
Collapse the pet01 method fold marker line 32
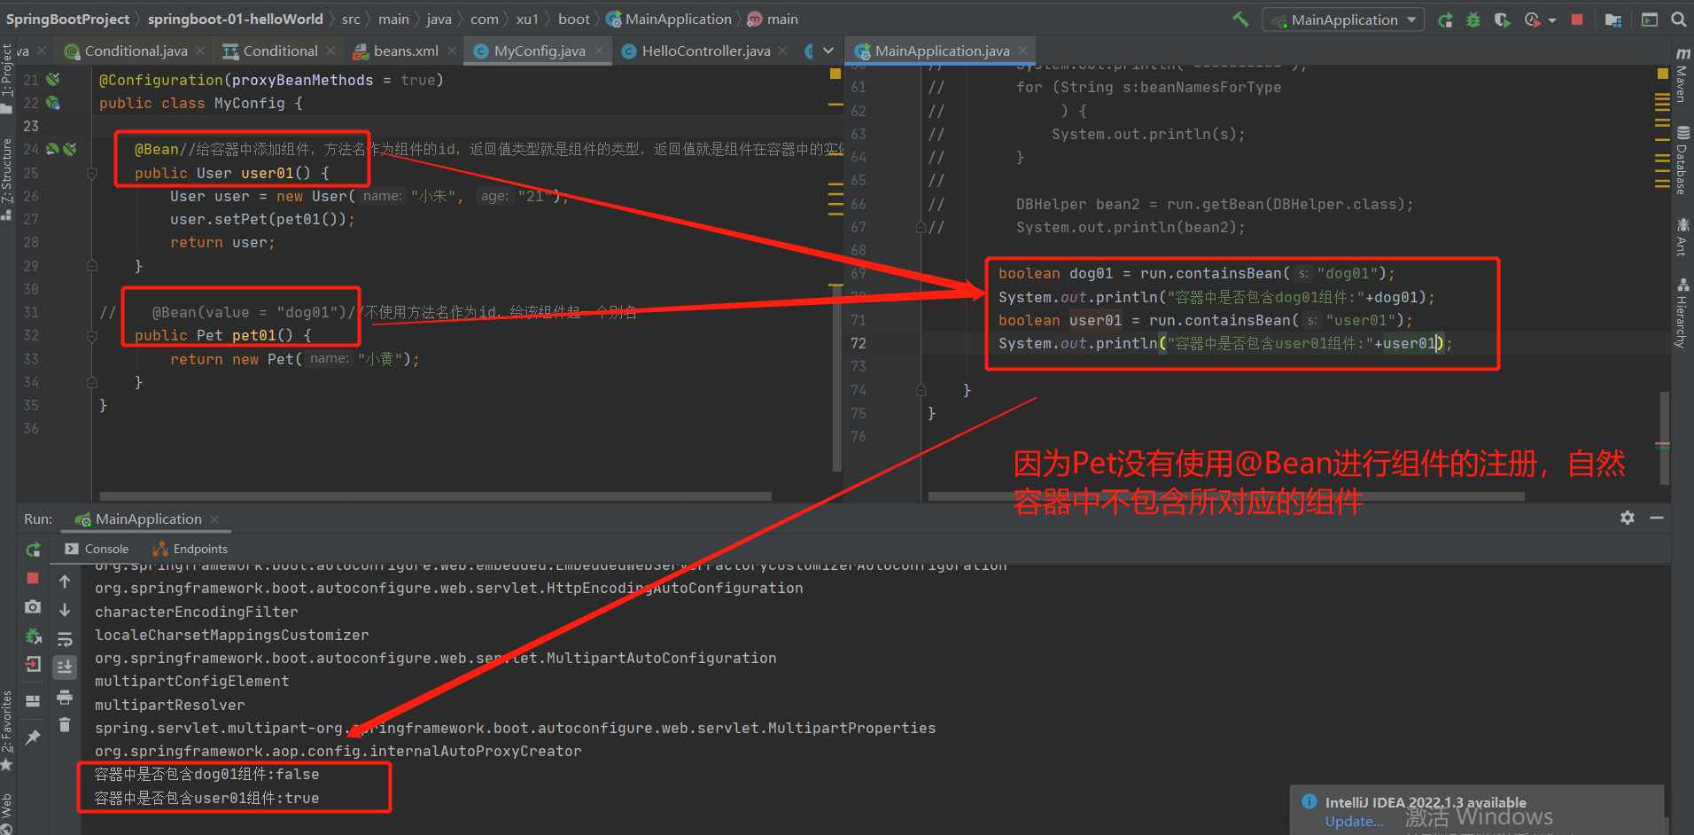(x=92, y=336)
